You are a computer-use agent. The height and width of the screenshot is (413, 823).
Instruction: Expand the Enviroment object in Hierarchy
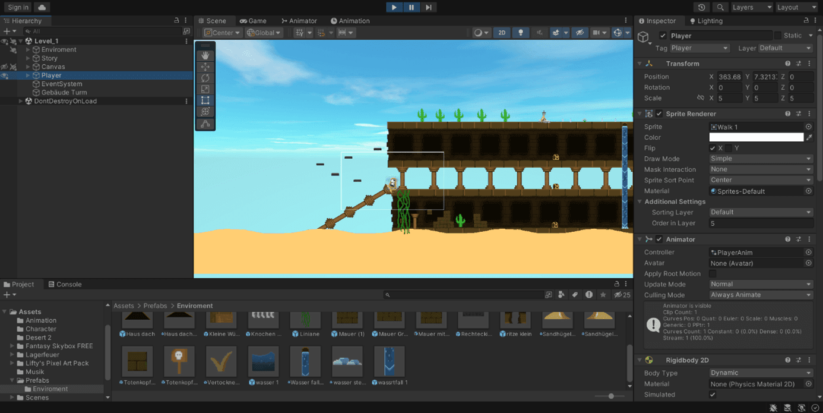point(28,50)
